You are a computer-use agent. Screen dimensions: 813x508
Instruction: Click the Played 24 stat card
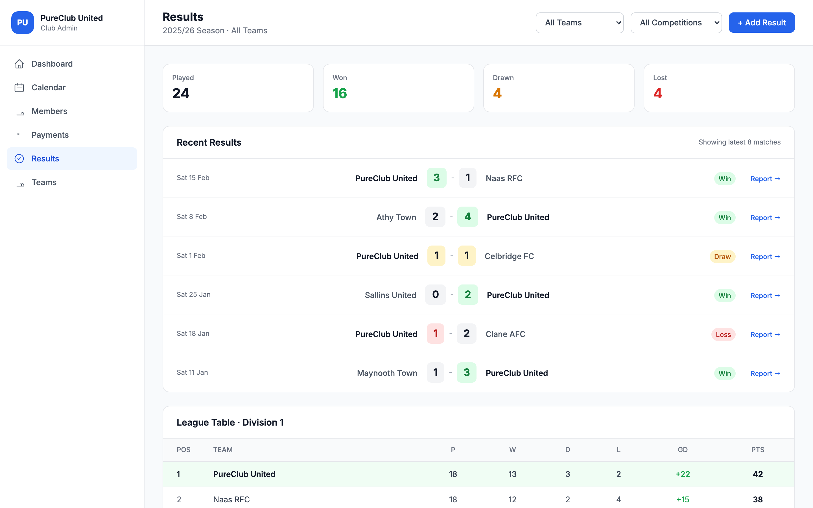click(x=238, y=88)
